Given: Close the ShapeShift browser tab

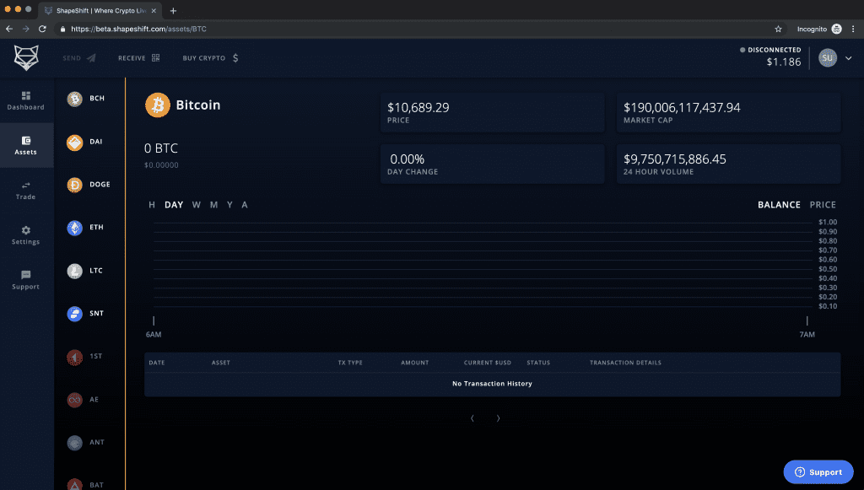Looking at the screenshot, I should 154,10.
